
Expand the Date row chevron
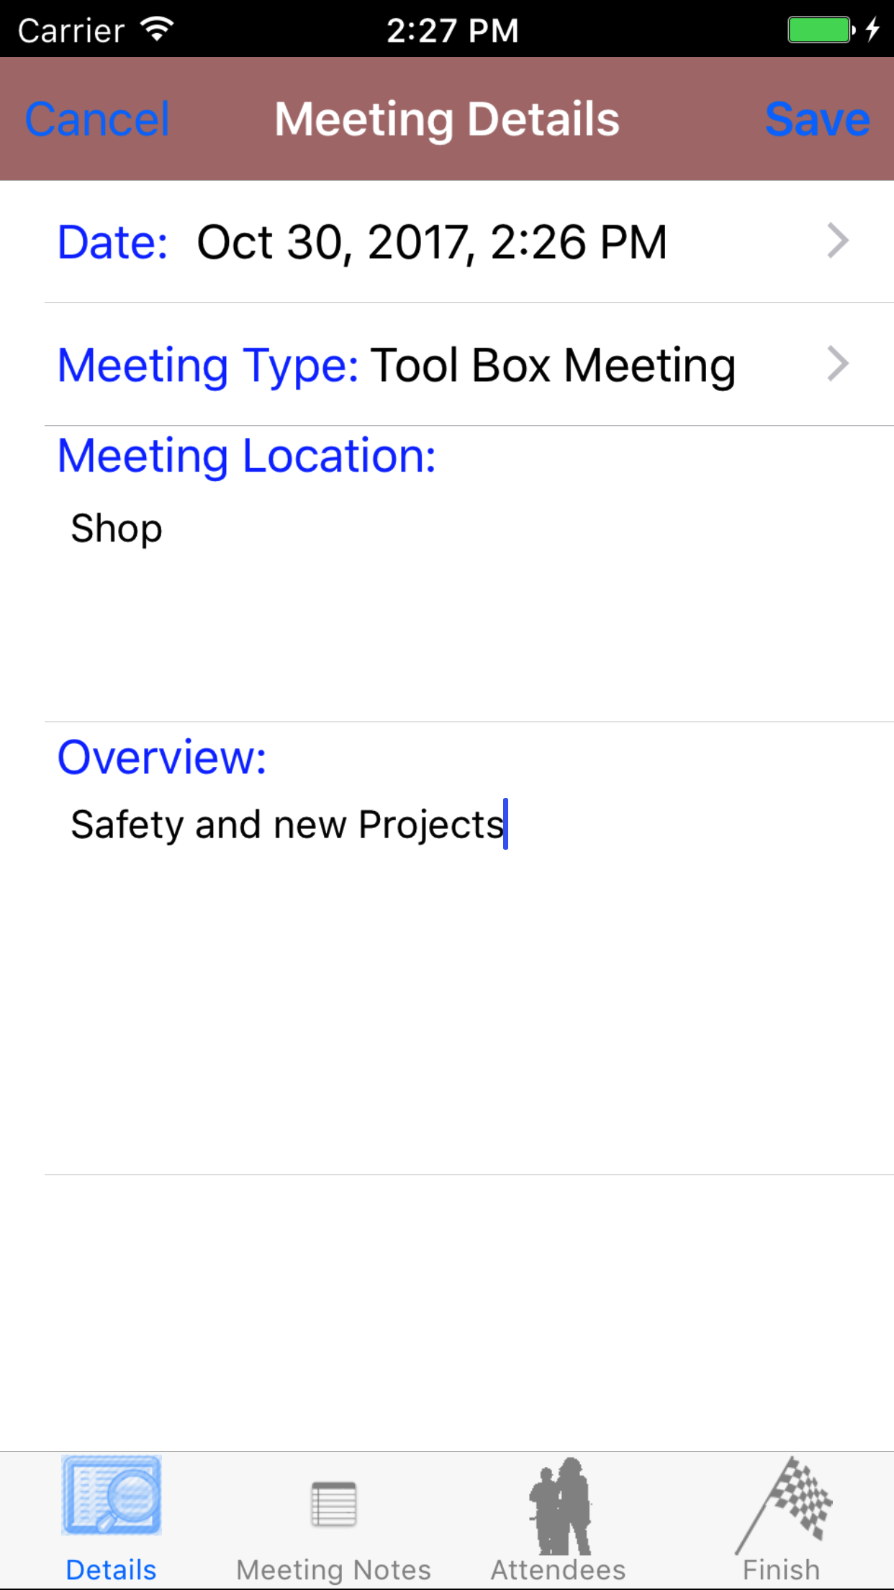(837, 241)
